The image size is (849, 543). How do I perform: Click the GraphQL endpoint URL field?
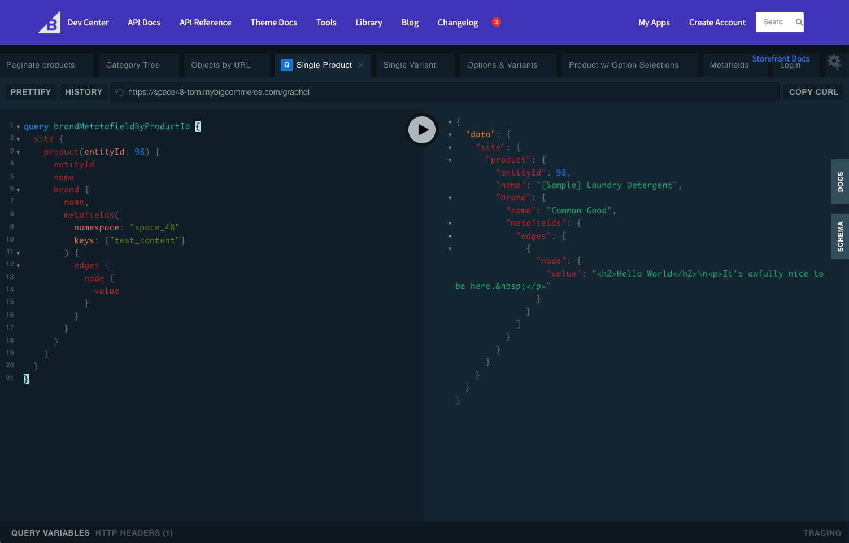446,92
